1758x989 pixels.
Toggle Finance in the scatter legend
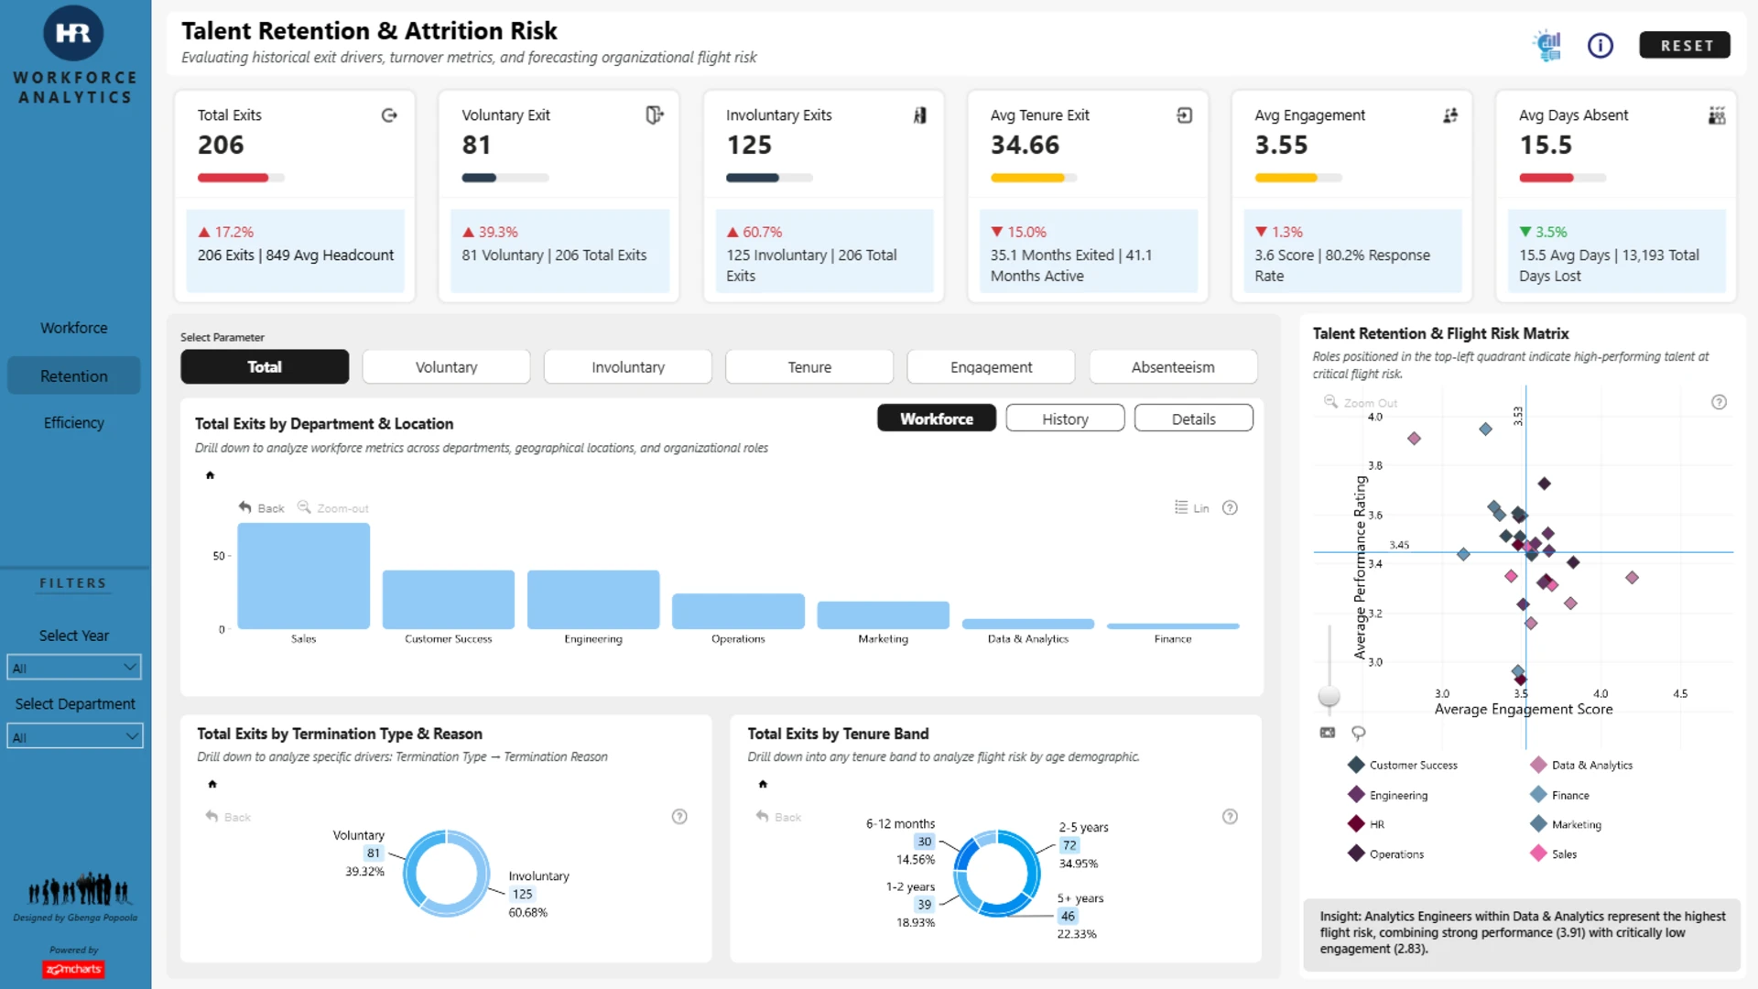point(1560,795)
